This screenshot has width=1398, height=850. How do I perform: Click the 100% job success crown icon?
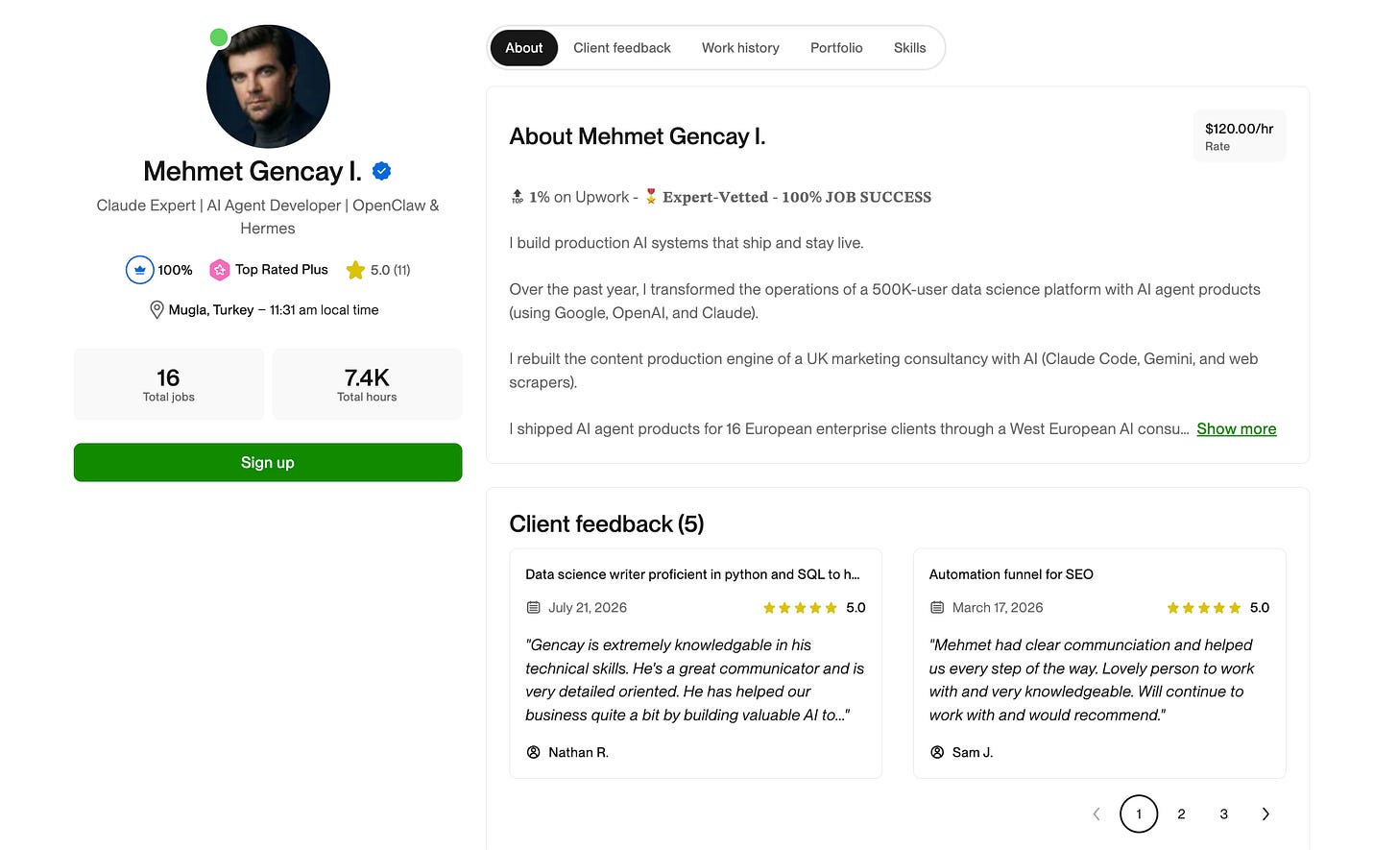(x=140, y=270)
